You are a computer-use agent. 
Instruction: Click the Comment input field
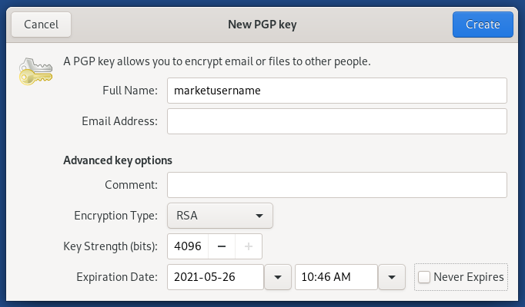point(337,185)
